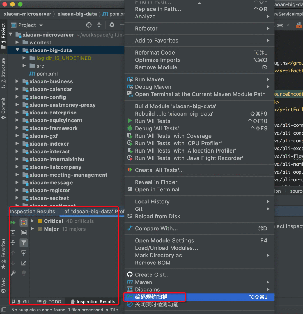Click the export inspection results icon
Image resolution: width=303 pixels, height=314 pixels.
(24, 263)
